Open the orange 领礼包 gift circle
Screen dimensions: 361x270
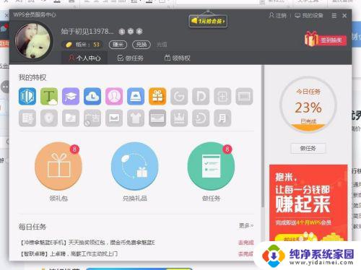58,166
